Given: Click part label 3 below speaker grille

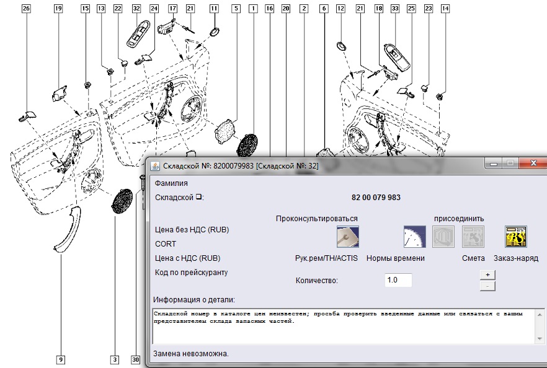Looking at the screenshot, I should 114,359.
